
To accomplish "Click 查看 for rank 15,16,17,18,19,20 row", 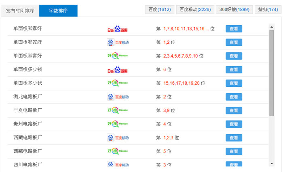I will [234, 83].
